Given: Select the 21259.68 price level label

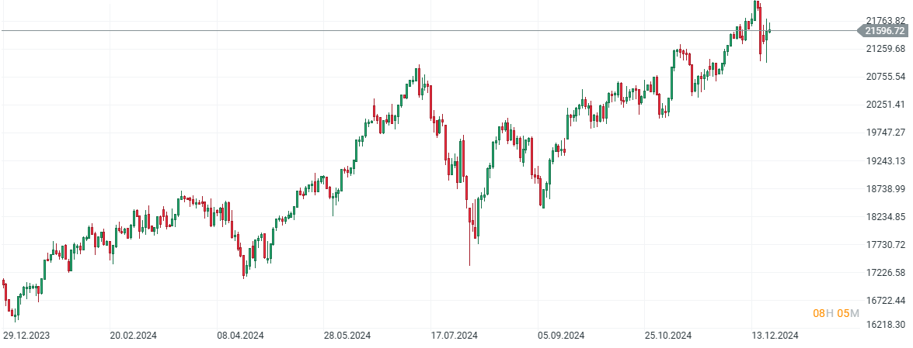Looking at the screenshot, I should [884, 49].
